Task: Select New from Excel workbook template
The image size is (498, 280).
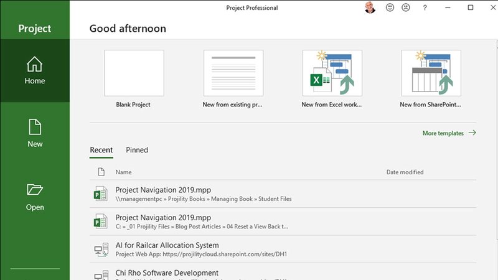Action: click(332, 73)
